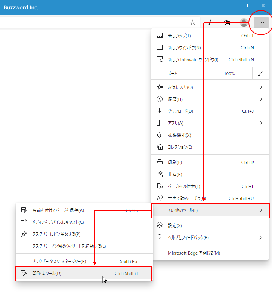Click the Cast media to device icon
Image resolution: width=272 pixels, height=296 pixels.
click(24, 222)
